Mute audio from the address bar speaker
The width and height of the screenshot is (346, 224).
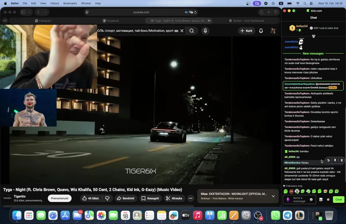186,12
